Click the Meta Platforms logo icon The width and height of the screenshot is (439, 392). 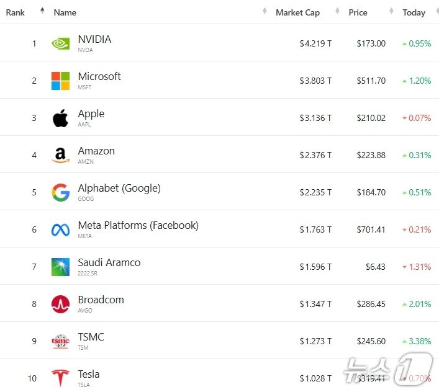[x=60, y=229]
